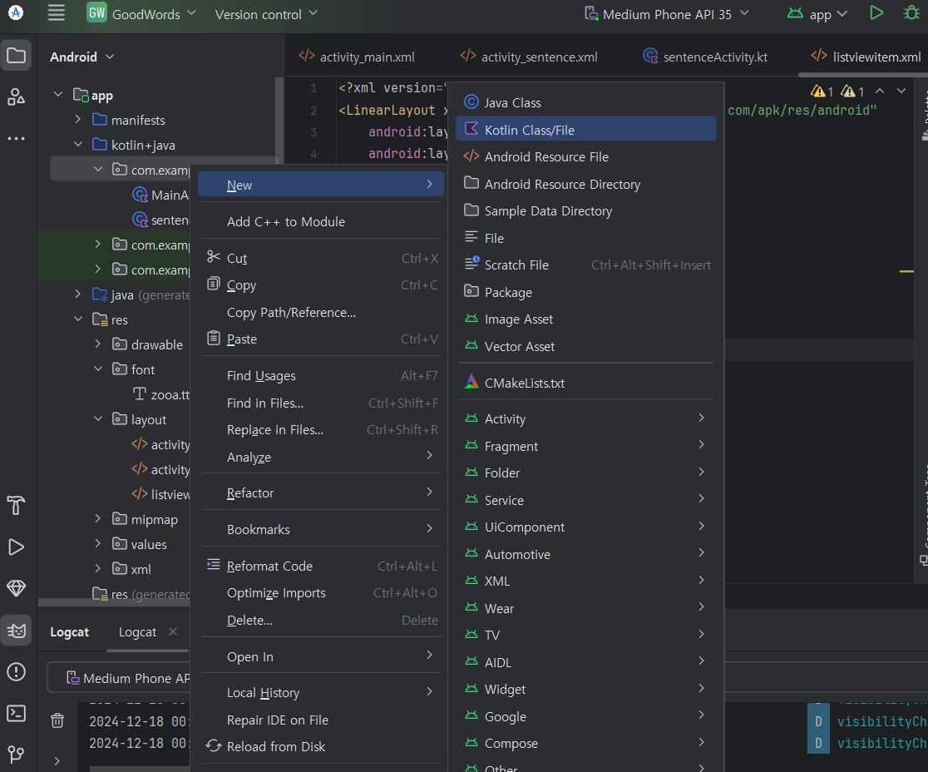Switch to activity_main.xml tab

click(x=357, y=57)
